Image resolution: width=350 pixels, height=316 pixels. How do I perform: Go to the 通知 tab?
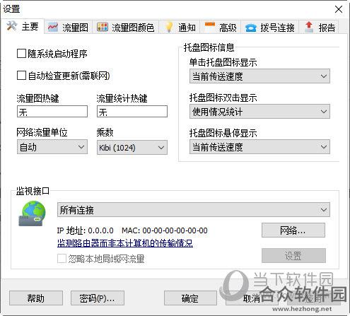click(180, 28)
